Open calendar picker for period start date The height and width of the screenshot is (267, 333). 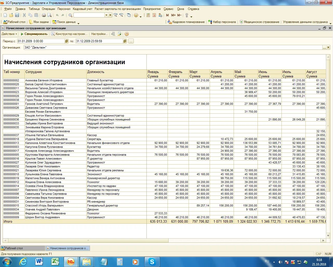67,41
